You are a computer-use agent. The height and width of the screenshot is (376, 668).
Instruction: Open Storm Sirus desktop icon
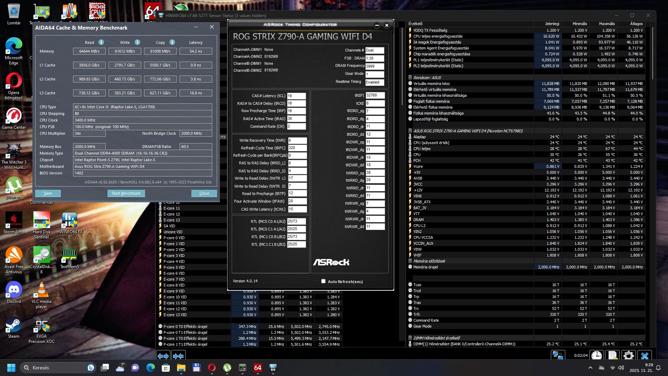14,223
